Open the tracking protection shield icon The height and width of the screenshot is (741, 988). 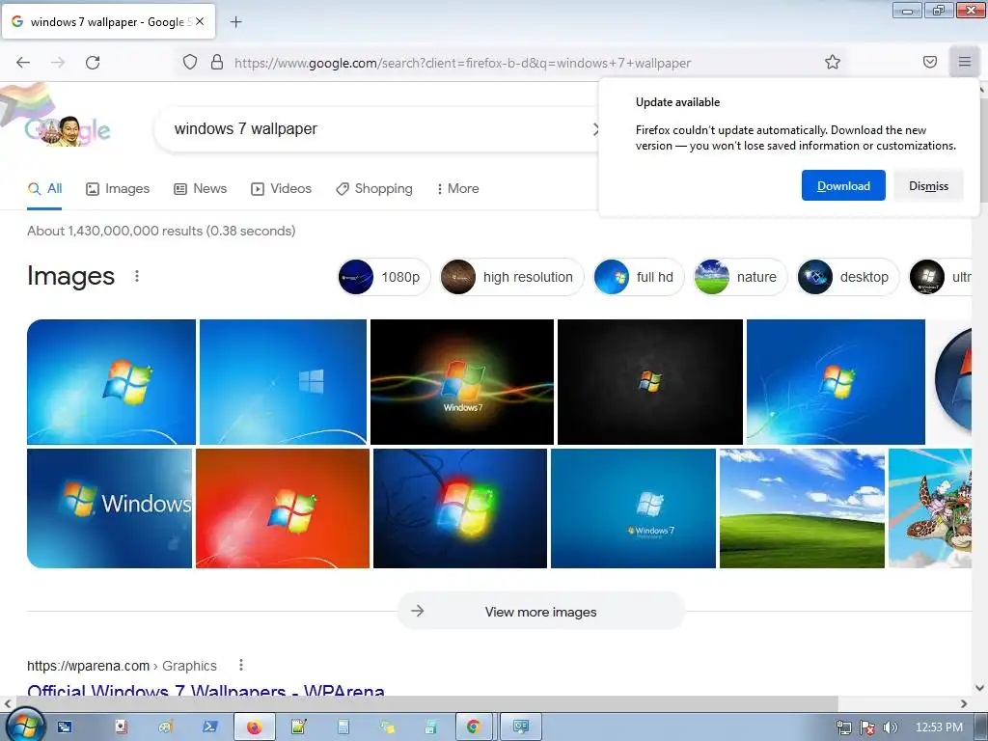(190, 63)
